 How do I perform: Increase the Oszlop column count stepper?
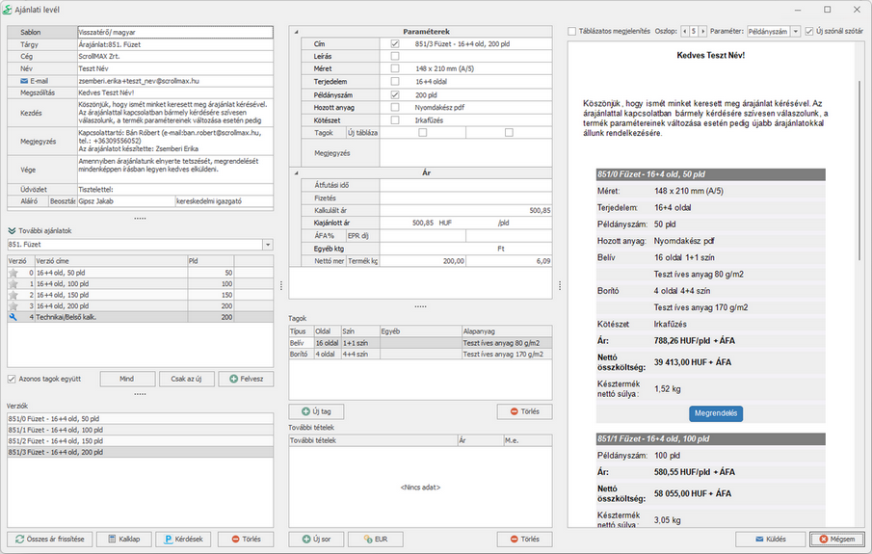coord(704,32)
